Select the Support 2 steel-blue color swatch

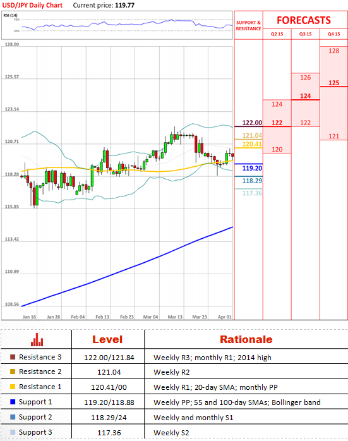[x=13, y=417]
